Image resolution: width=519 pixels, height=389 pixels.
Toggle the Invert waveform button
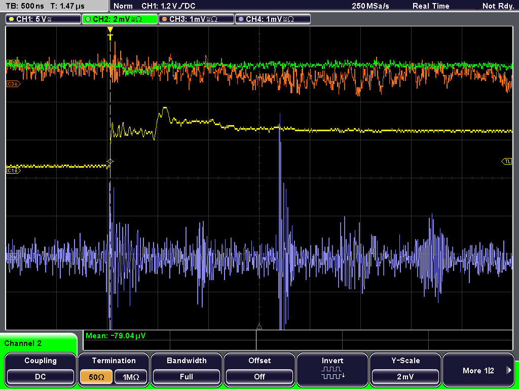332,369
